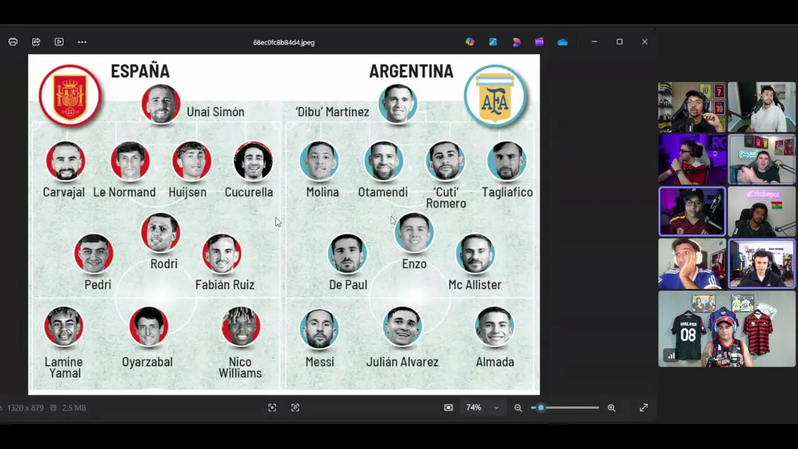The height and width of the screenshot is (449, 798).
Task: Click the 2.5 MB file size label
Action: [74, 408]
